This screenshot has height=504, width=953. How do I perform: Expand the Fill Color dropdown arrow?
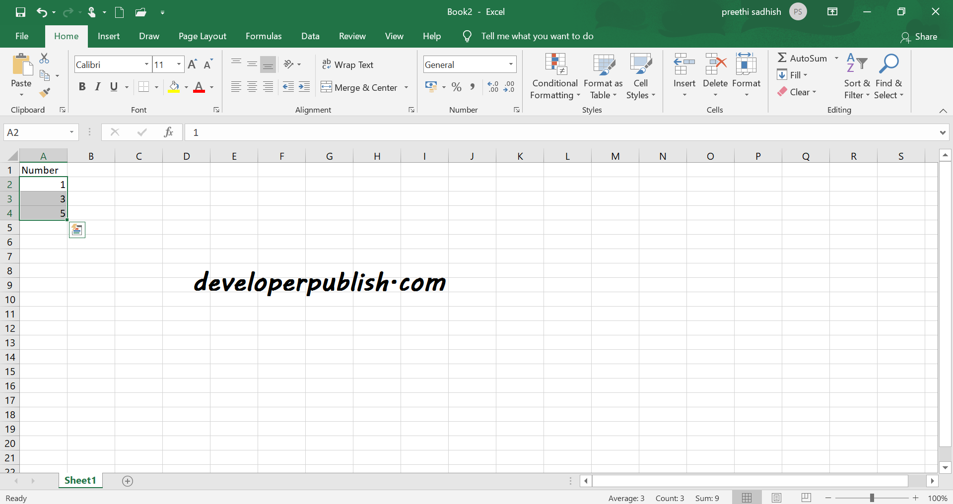click(186, 88)
